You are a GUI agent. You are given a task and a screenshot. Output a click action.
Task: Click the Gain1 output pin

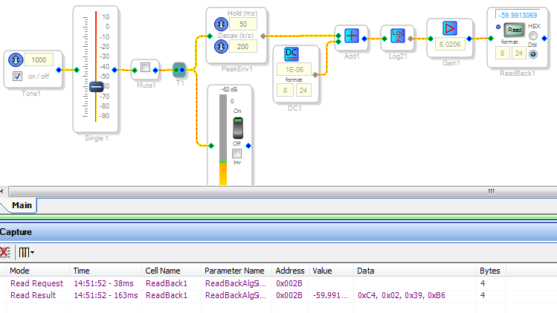[469, 39]
